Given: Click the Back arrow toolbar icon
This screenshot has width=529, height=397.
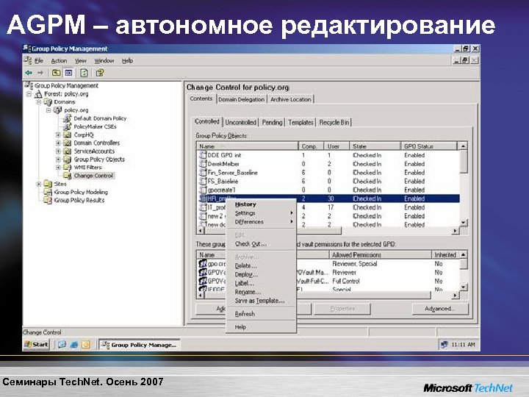Looking at the screenshot, I should click(29, 73).
